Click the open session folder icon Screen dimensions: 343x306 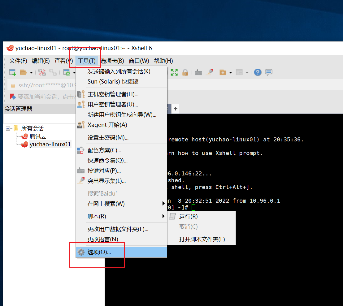click(x=23, y=72)
